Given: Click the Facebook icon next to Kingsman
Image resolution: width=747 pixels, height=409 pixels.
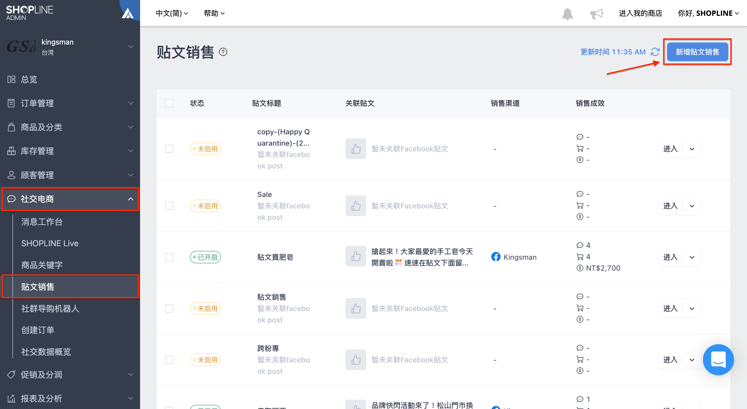Looking at the screenshot, I should 496,257.
